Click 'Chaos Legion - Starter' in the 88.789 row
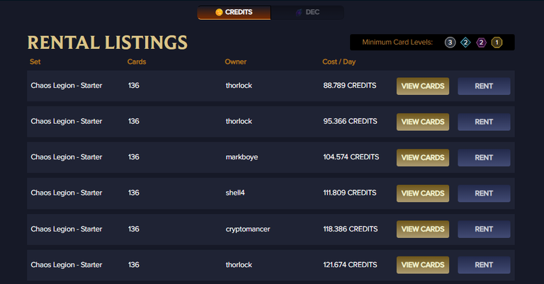Viewport: 544px width, 284px height. (x=67, y=86)
